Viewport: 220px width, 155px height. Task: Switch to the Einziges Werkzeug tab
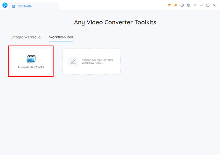(26, 37)
